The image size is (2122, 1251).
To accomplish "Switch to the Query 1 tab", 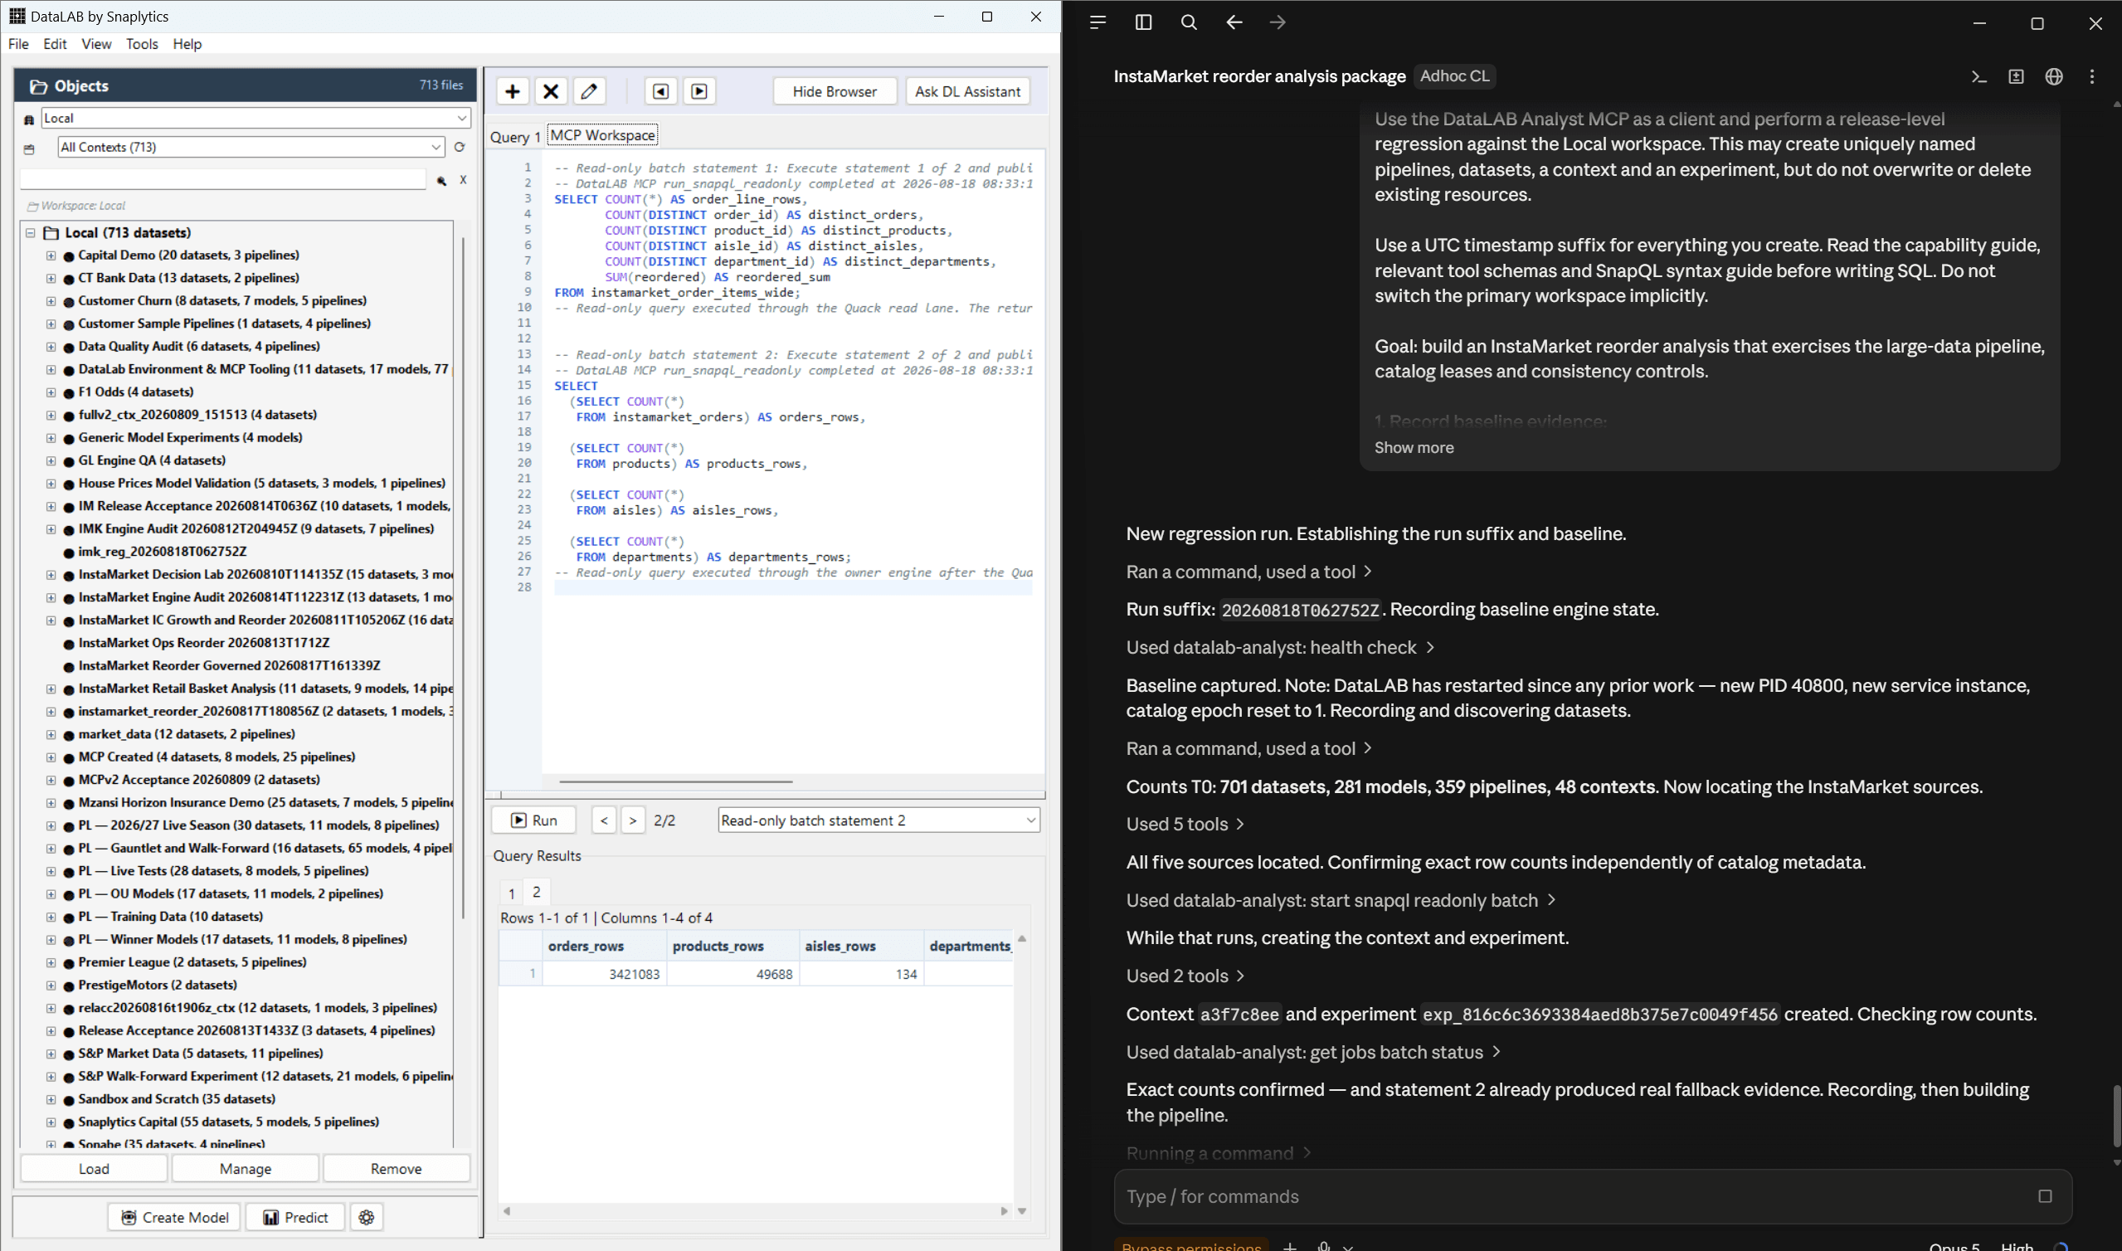I will [515, 137].
